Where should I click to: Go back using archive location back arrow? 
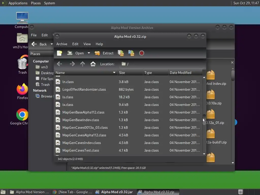point(59,64)
